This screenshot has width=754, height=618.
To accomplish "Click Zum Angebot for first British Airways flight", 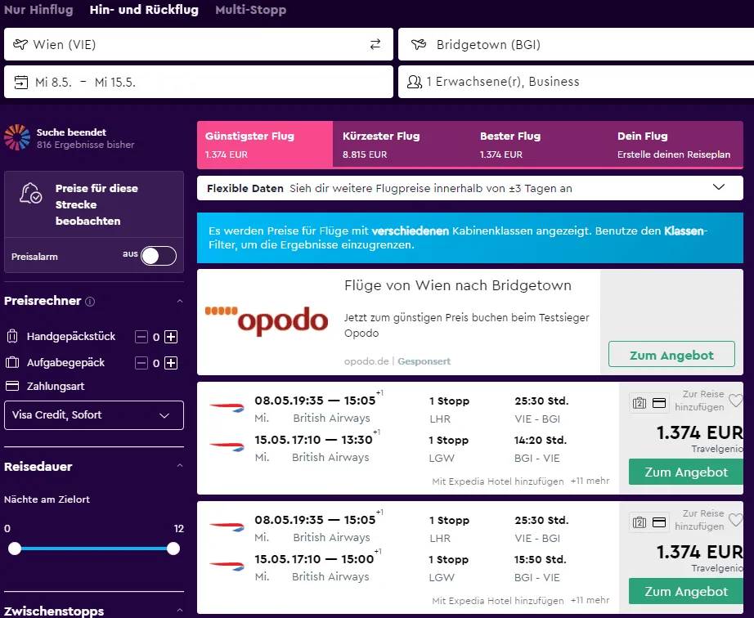I will click(x=685, y=472).
